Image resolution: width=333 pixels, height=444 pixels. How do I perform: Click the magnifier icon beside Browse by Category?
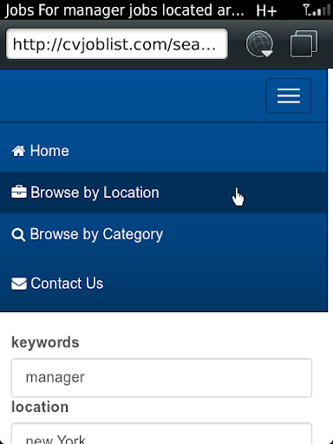click(18, 235)
